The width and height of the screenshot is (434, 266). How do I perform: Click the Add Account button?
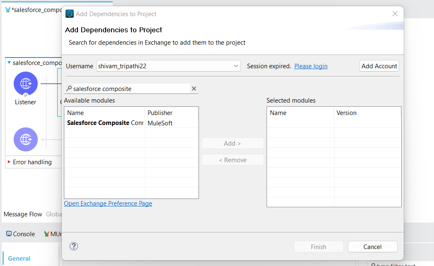379,66
